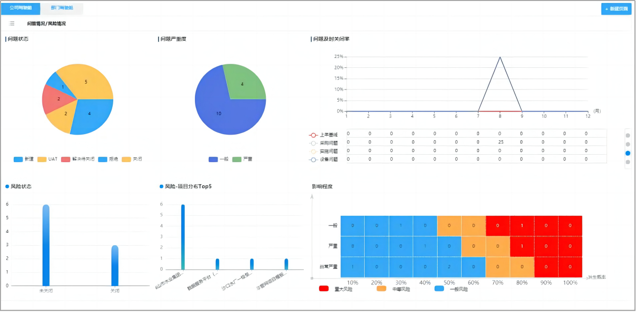This screenshot has width=636, height=312.
Task: Toggle the blue 设备问题 line legend marker
Action: [313, 159]
